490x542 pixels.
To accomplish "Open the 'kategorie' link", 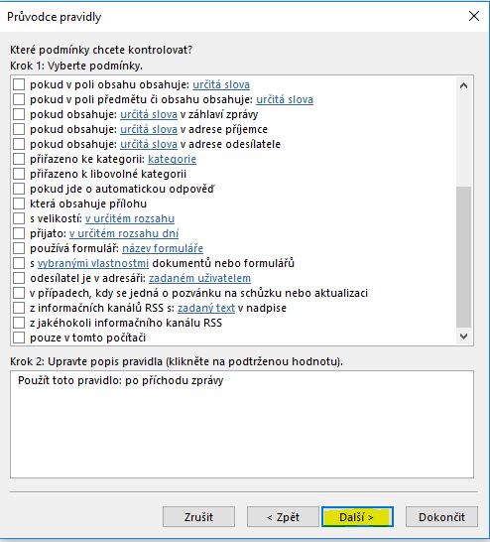I will (172, 159).
